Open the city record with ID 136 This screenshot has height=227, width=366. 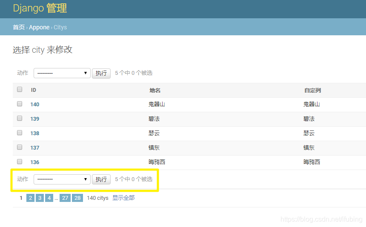pyautogui.click(x=35, y=162)
